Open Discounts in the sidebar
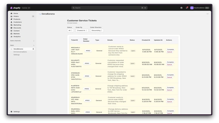The image size is (219, 123). point(17,28)
